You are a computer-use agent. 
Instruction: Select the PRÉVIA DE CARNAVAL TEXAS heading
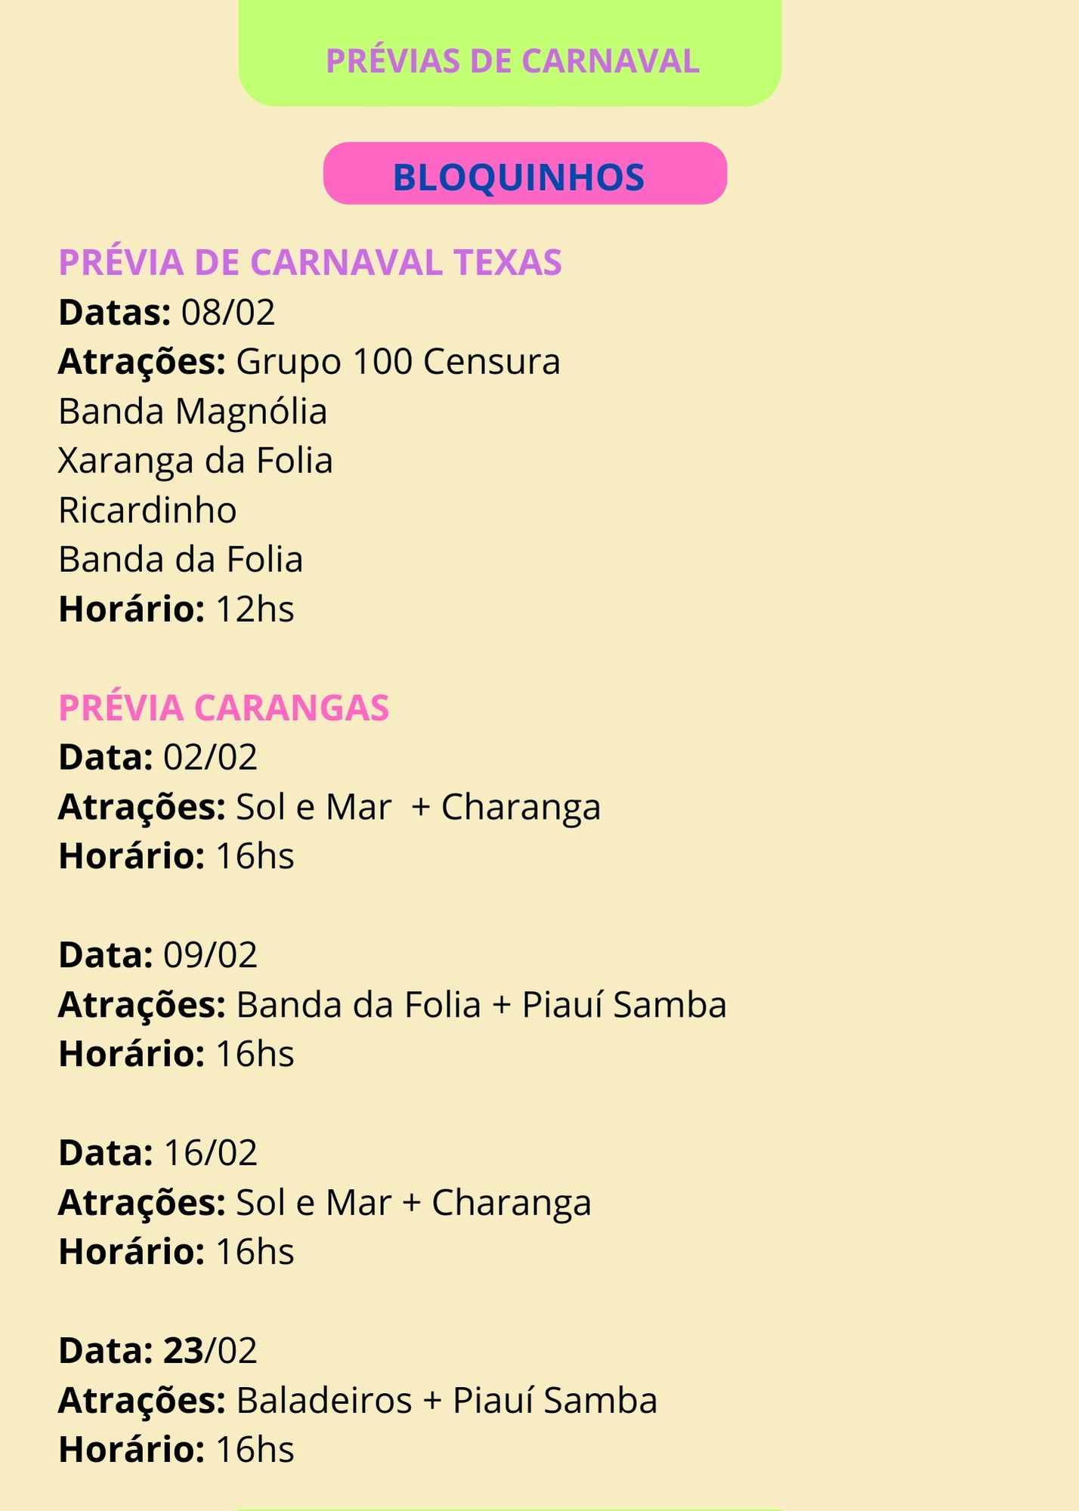(310, 262)
